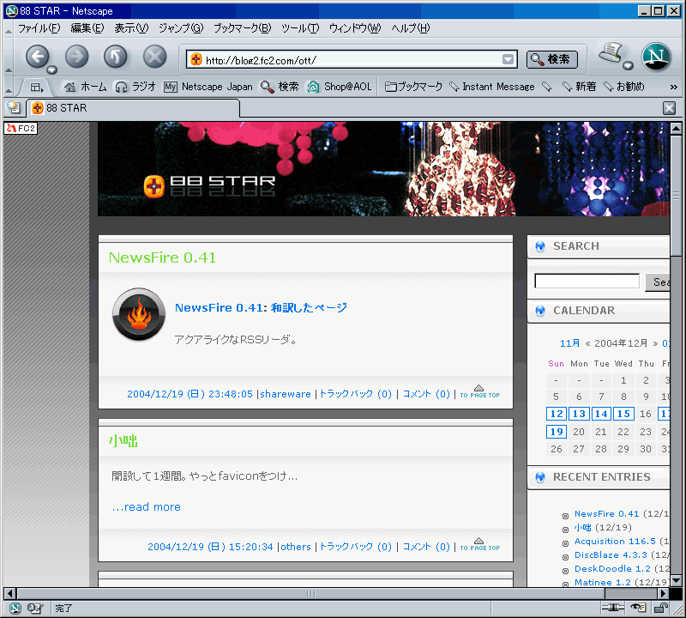Open the 小咄 post title

123,440
